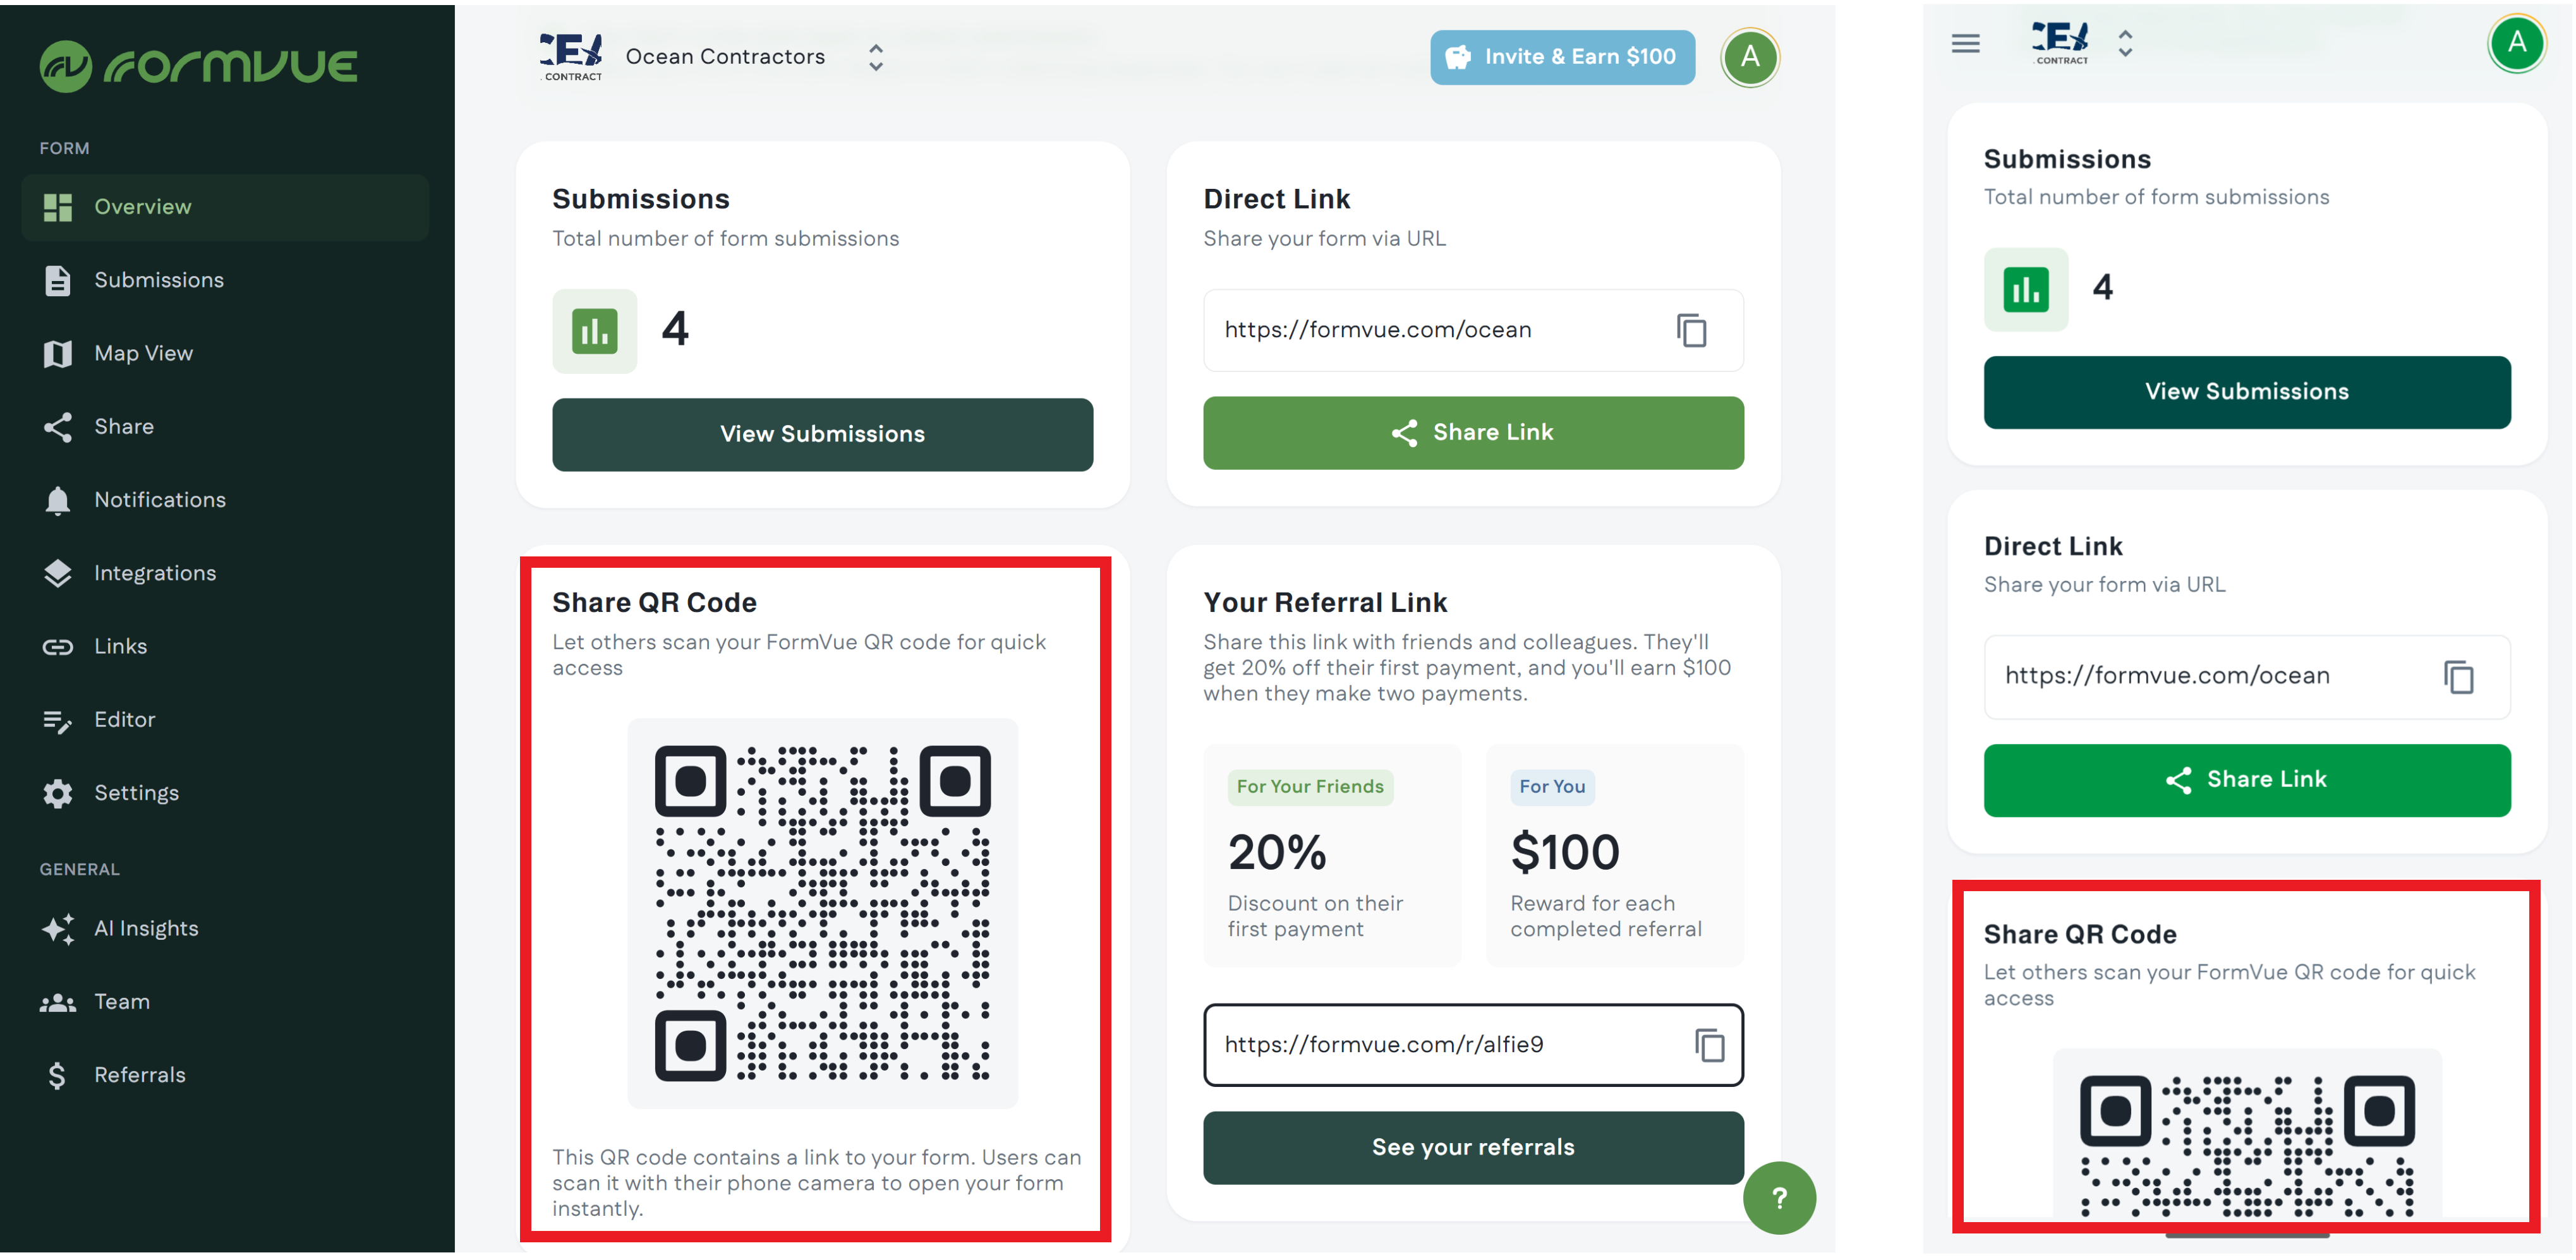Copy the referral link with the copy icon

pos(1710,1045)
